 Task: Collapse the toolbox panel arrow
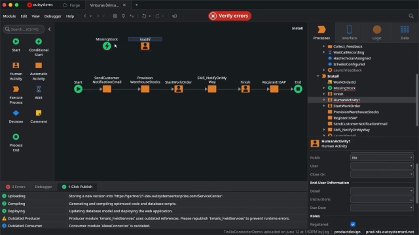[x=50, y=29]
